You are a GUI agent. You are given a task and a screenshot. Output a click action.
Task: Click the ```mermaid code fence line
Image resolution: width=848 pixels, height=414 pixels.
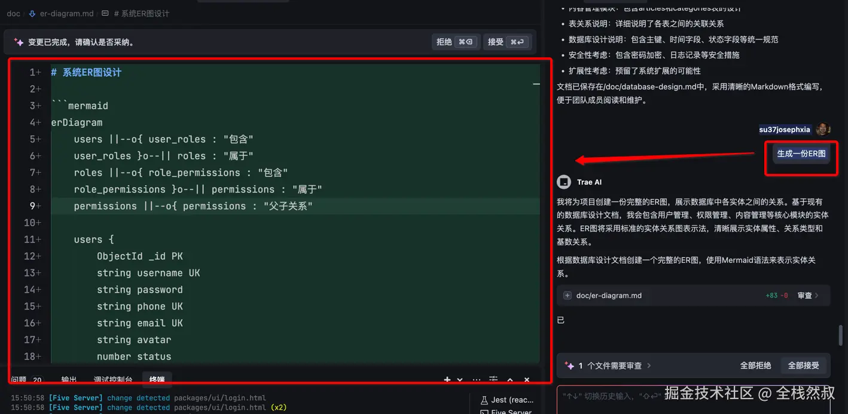tap(80, 106)
